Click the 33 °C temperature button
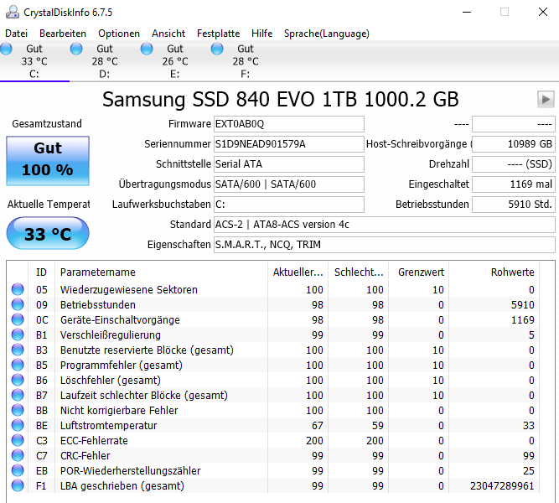This screenshot has width=559, height=503. [x=48, y=233]
